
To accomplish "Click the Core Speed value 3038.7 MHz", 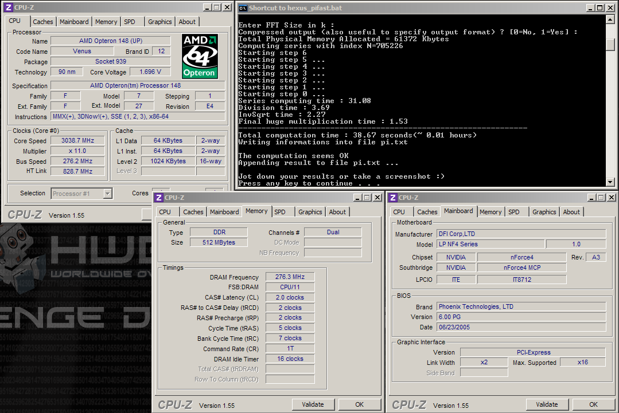I will coord(78,140).
